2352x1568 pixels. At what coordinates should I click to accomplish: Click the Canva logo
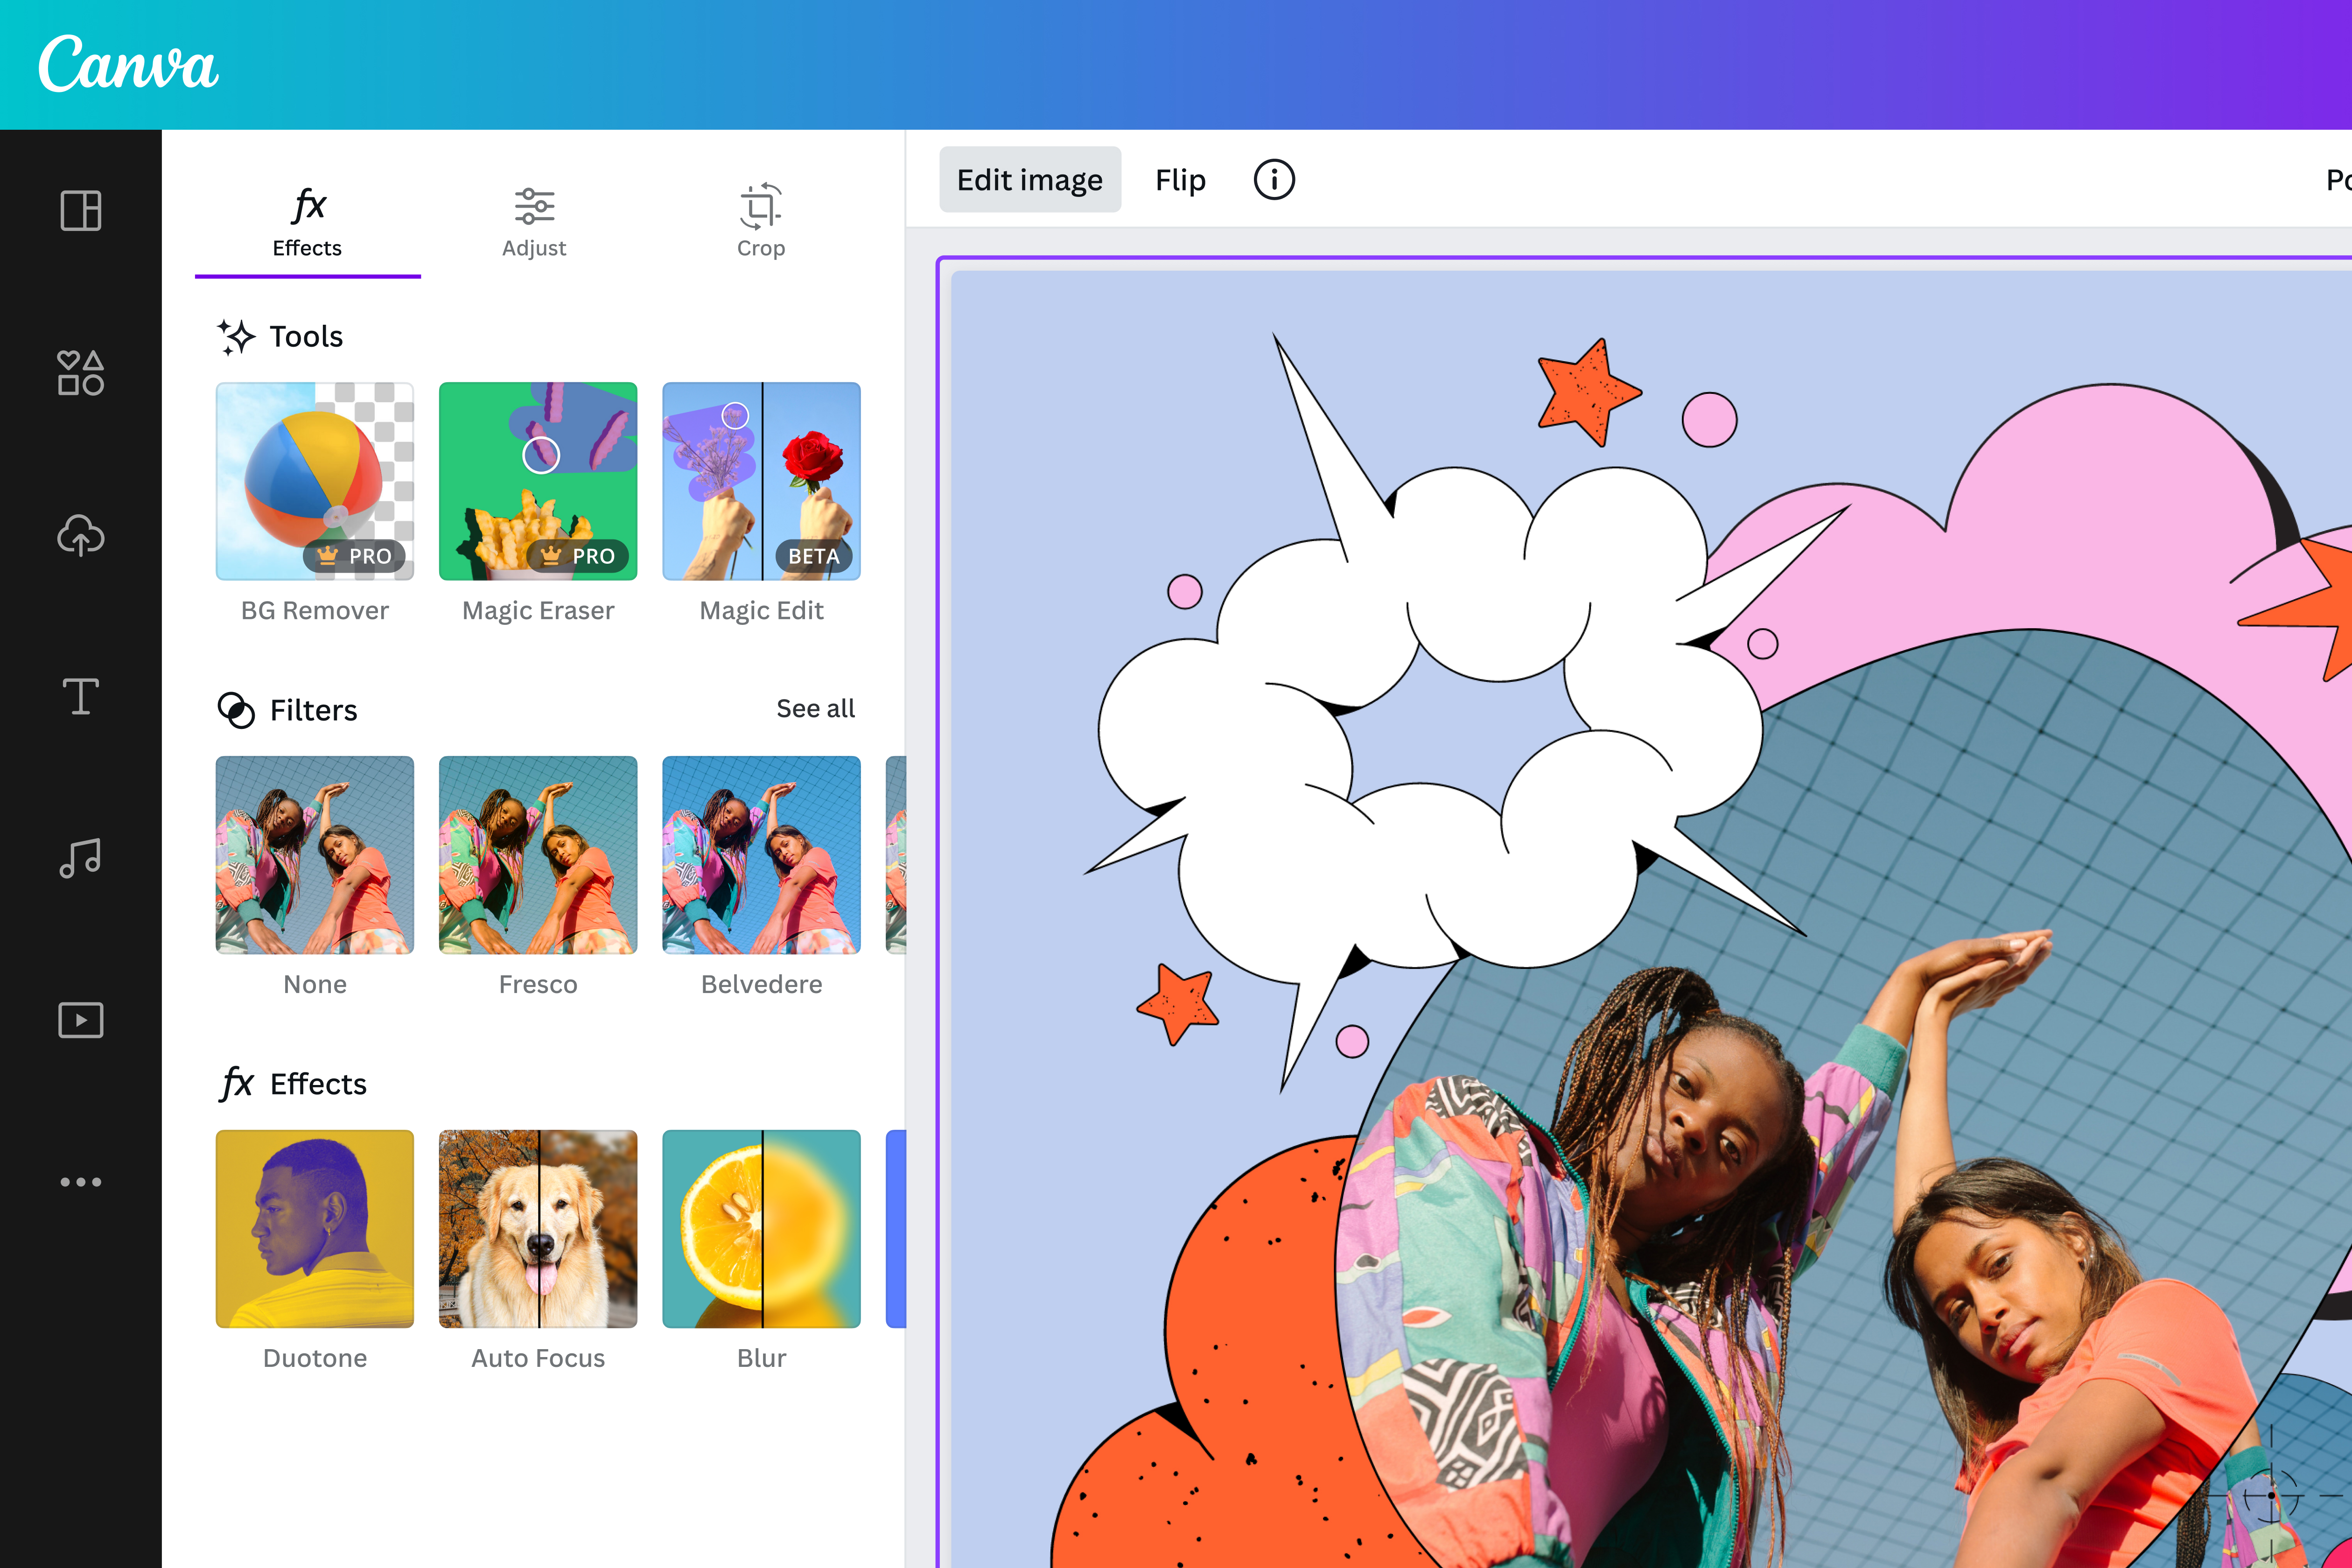[x=128, y=64]
